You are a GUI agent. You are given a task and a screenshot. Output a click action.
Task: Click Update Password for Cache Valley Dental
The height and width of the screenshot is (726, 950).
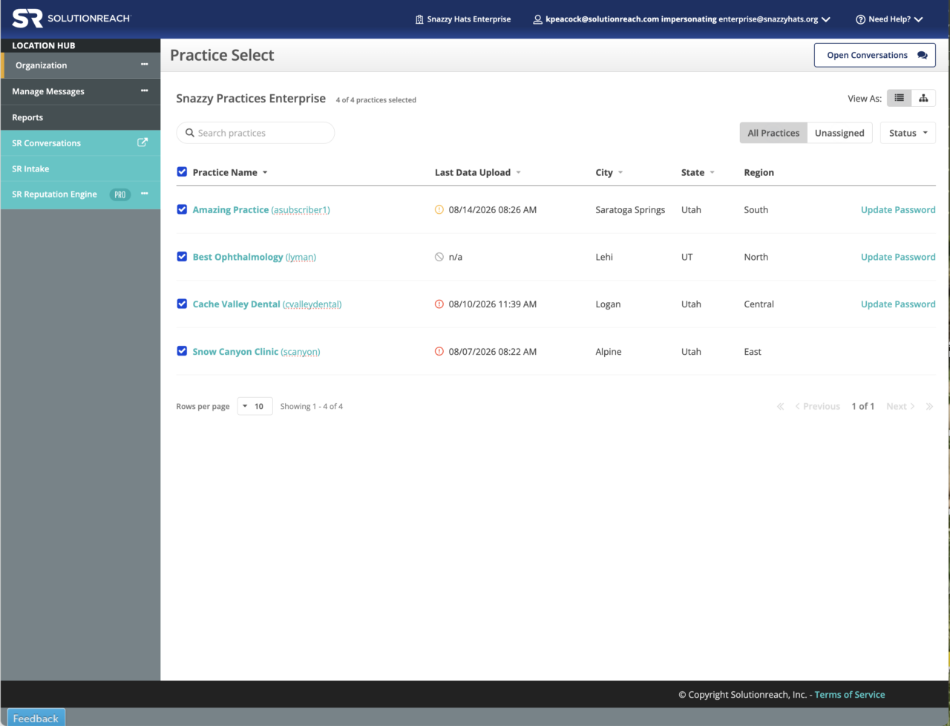898,304
